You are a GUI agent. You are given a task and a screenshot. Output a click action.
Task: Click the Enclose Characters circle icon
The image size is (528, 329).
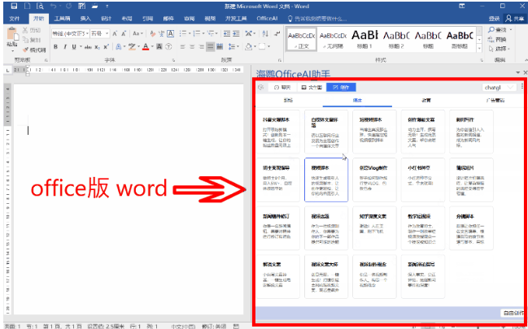tap(169, 47)
